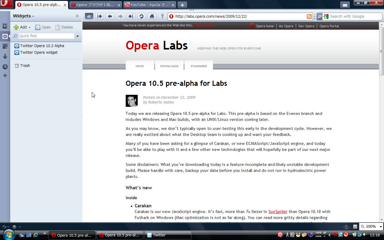384x240 pixels.
Task: Open the History sidebar panel
Action: click(5, 67)
